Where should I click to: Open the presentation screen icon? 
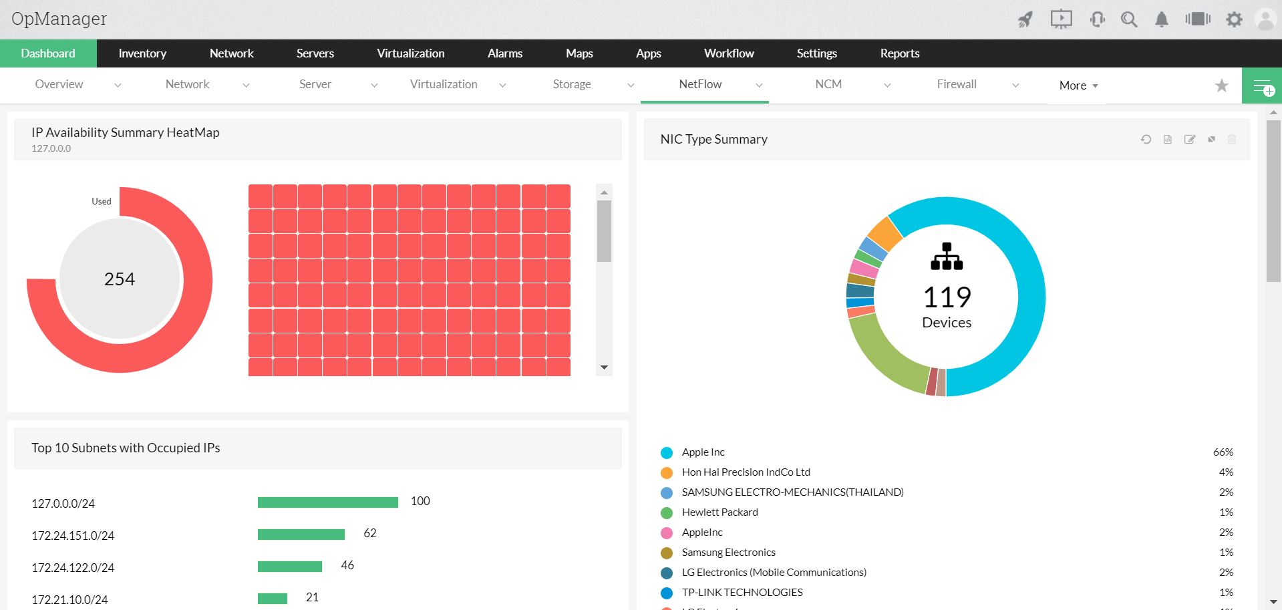[1061, 19]
